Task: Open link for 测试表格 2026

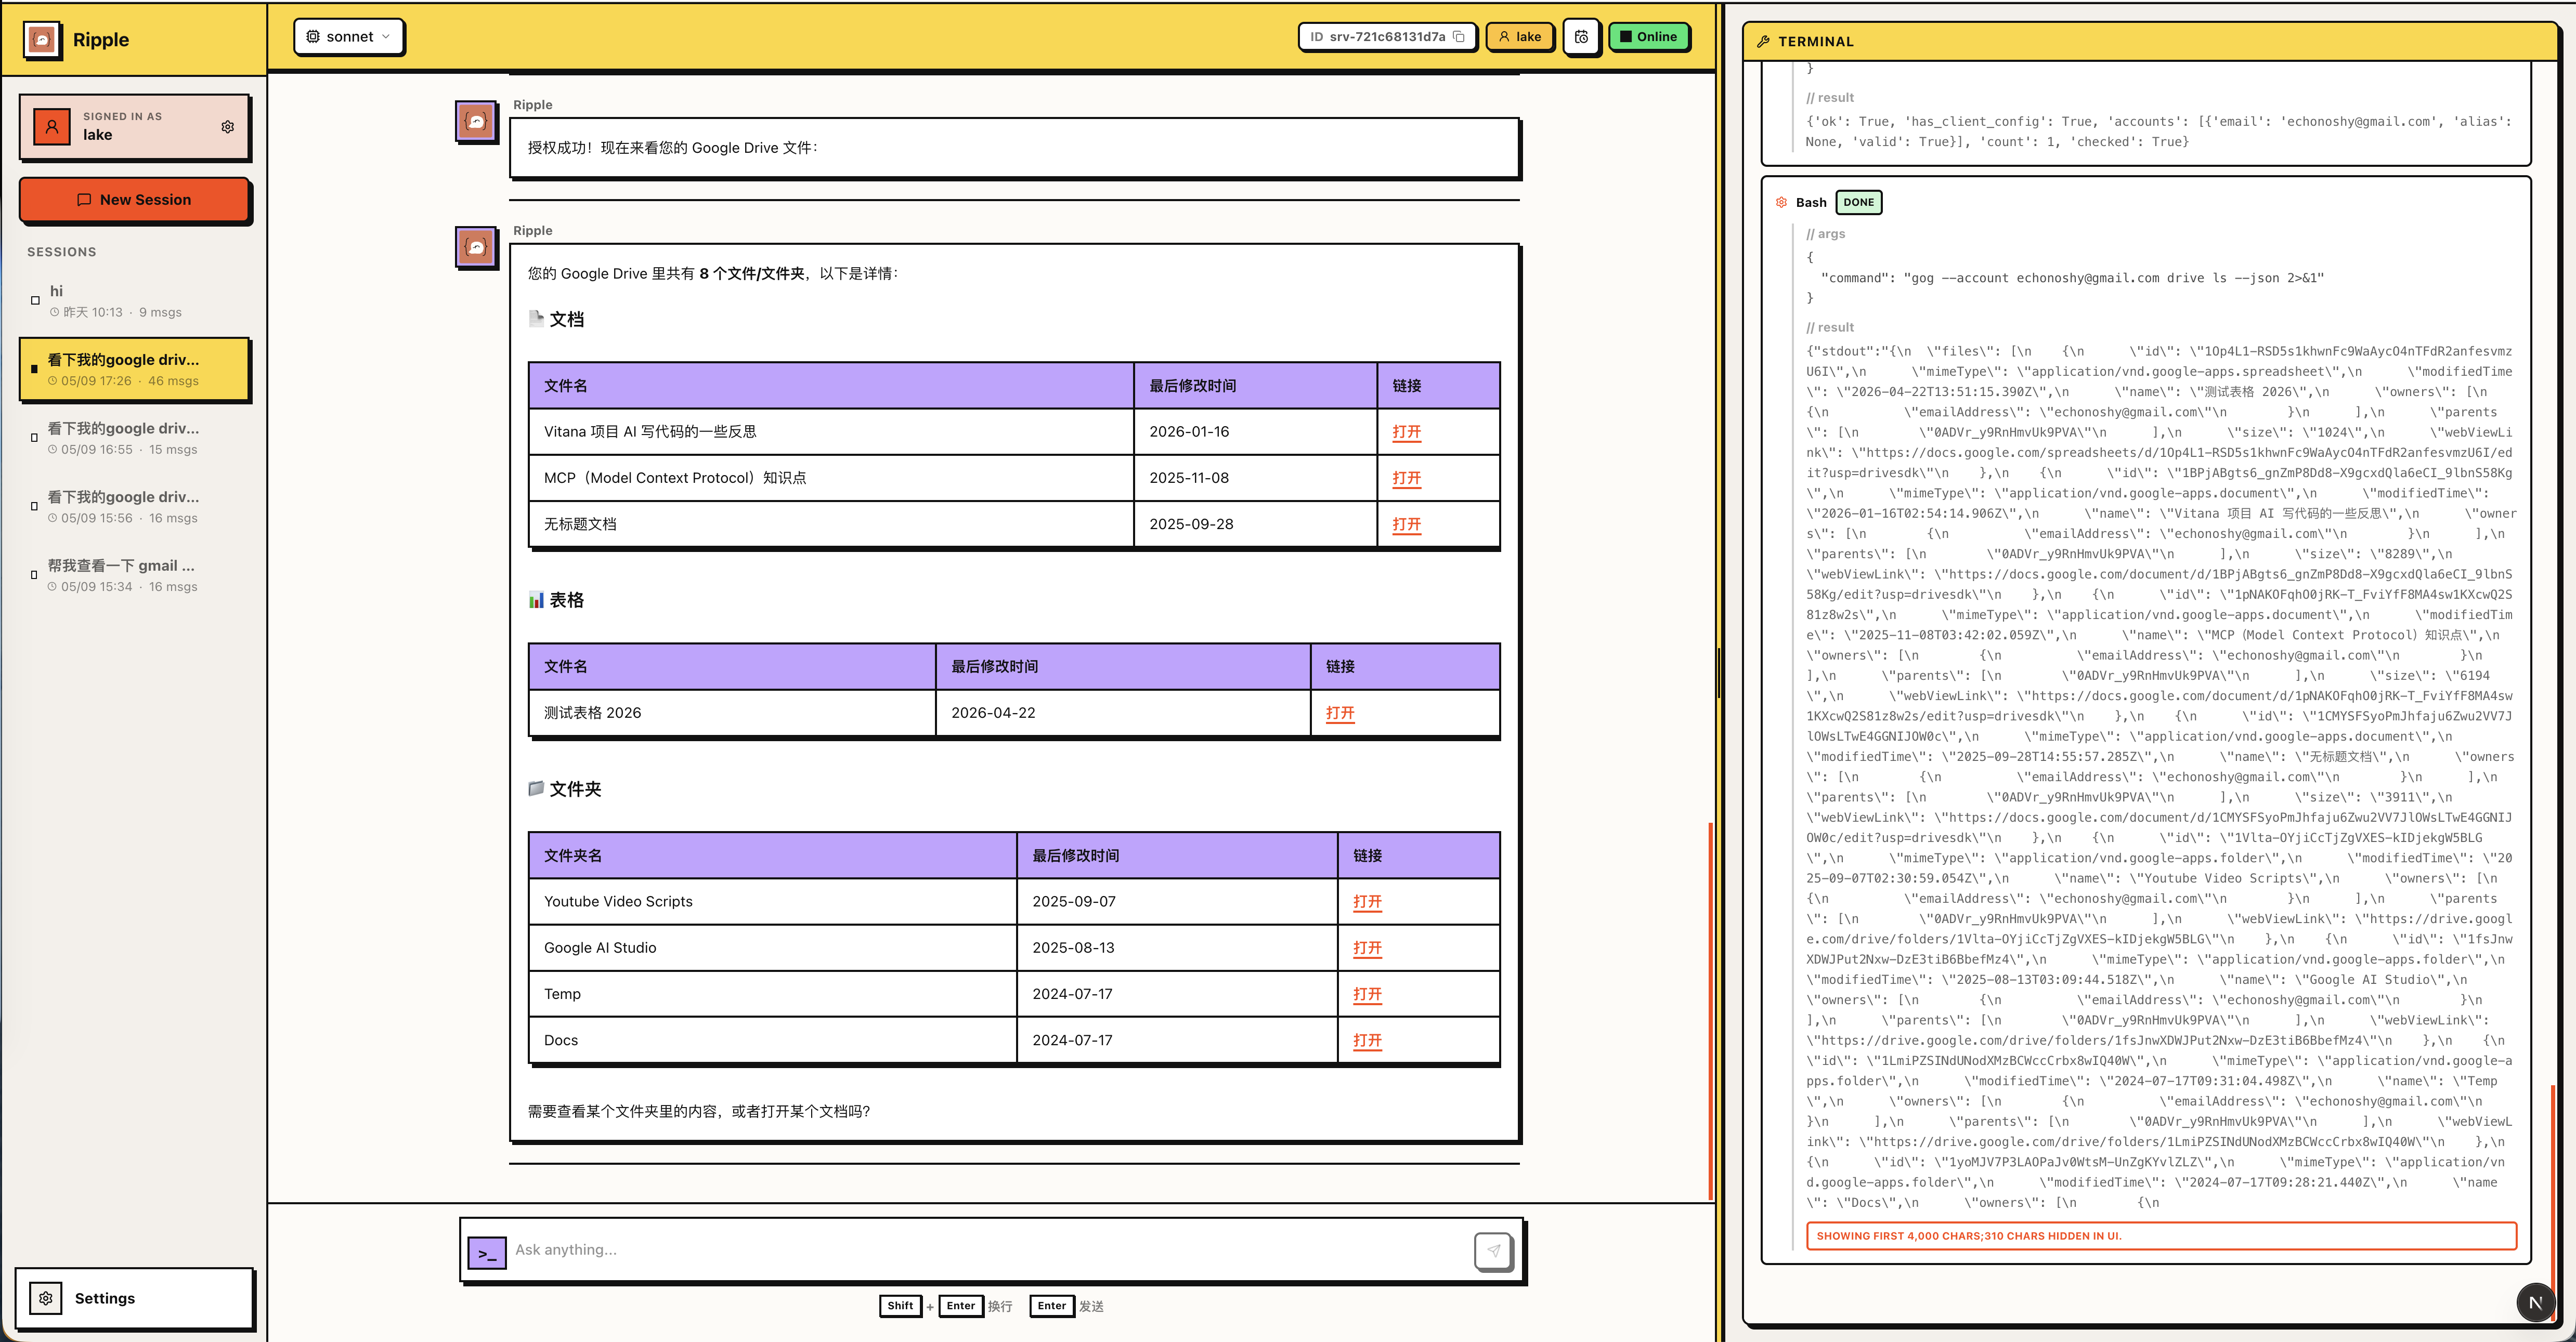Action: tap(1339, 713)
